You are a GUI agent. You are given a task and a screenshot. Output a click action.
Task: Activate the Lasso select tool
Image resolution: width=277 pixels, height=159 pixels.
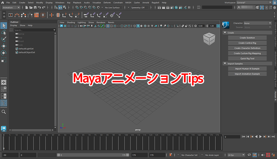[x=4, y=33]
